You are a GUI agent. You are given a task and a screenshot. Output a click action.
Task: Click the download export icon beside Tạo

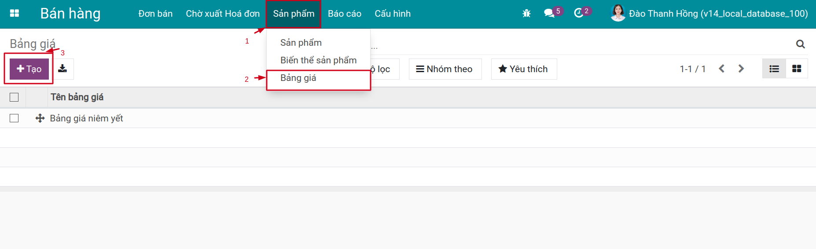pyautogui.click(x=62, y=69)
